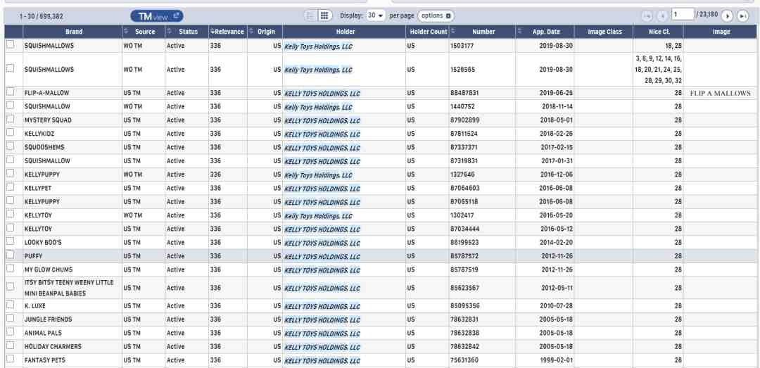
Task: Click the Nice Cl. column header
Action: click(x=659, y=32)
